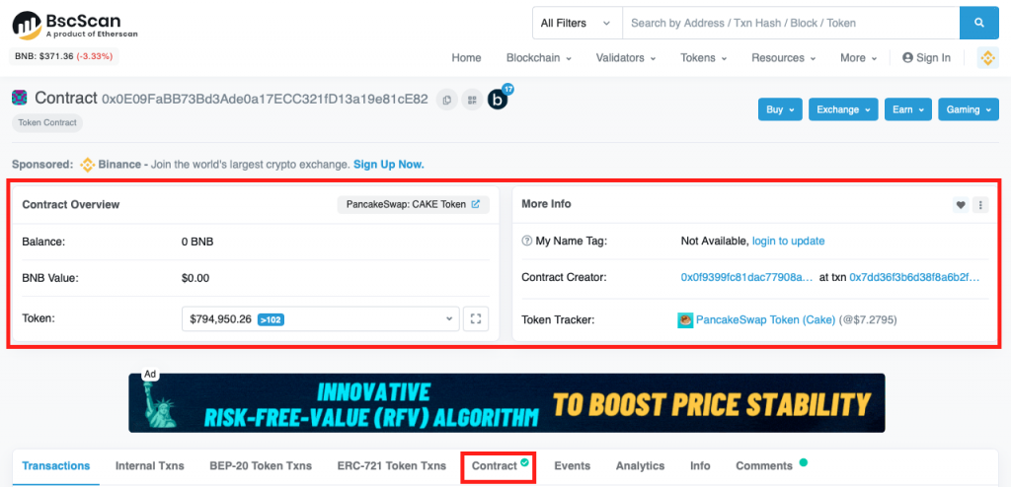Switch to the Transactions tab

tap(56, 465)
